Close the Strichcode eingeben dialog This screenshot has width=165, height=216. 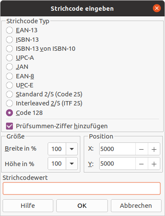[x=157, y=8]
